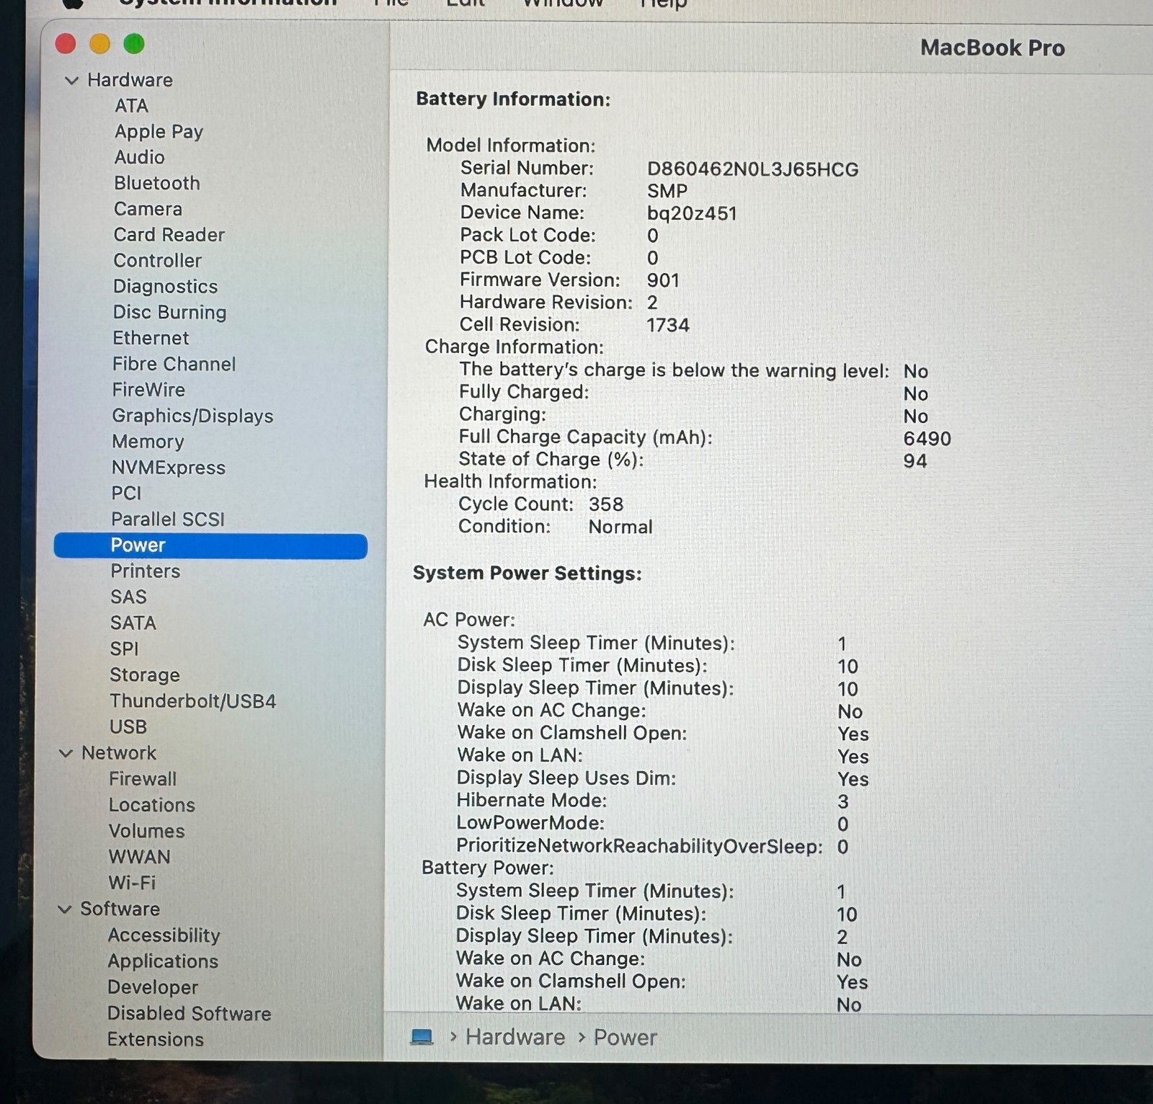Click the System Power Settings heading
The image size is (1153, 1104).
[527, 573]
